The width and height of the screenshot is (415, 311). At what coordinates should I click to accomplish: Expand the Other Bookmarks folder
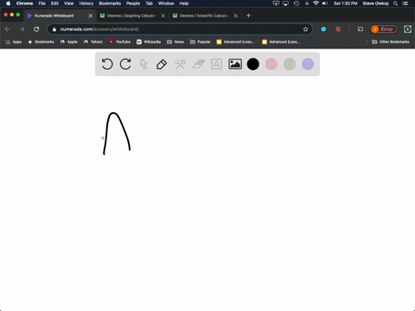[x=391, y=41]
